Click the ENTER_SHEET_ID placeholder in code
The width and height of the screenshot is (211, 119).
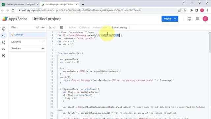(110, 35)
